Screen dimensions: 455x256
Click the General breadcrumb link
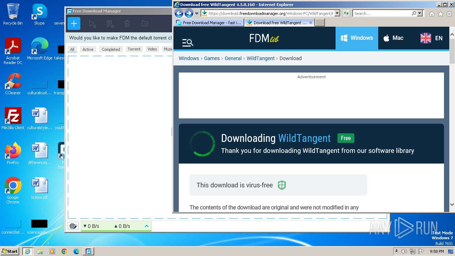(233, 58)
